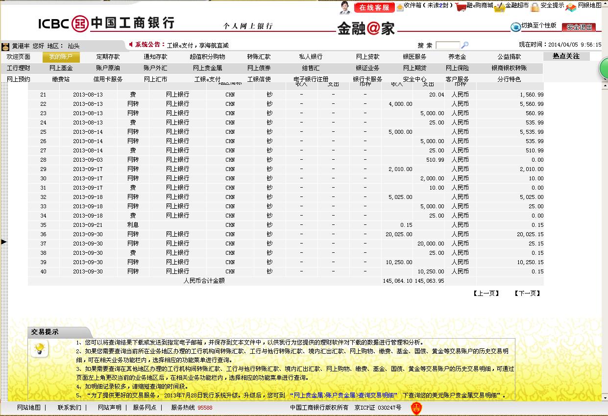Screen dimensions: 608x416
Task: Open 网上基金 menu item
Action: click(61, 68)
